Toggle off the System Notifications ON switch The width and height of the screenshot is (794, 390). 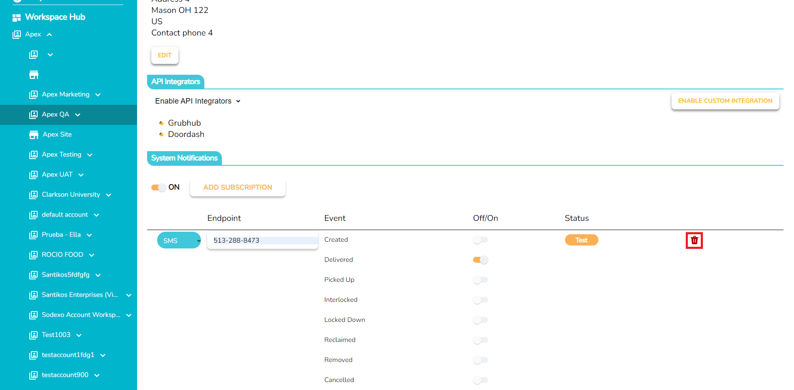[159, 187]
